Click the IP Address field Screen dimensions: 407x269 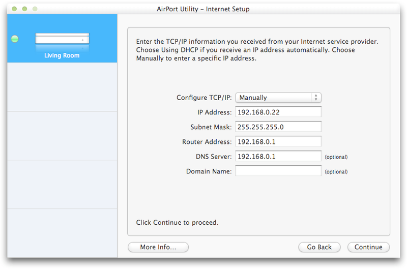click(x=278, y=112)
